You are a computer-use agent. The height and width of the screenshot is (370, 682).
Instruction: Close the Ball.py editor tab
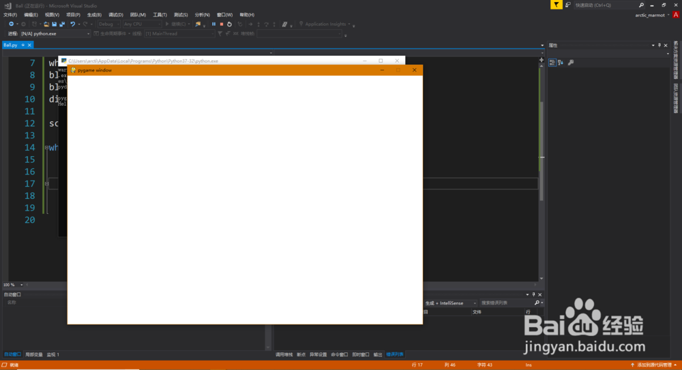click(x=29, y=45)
